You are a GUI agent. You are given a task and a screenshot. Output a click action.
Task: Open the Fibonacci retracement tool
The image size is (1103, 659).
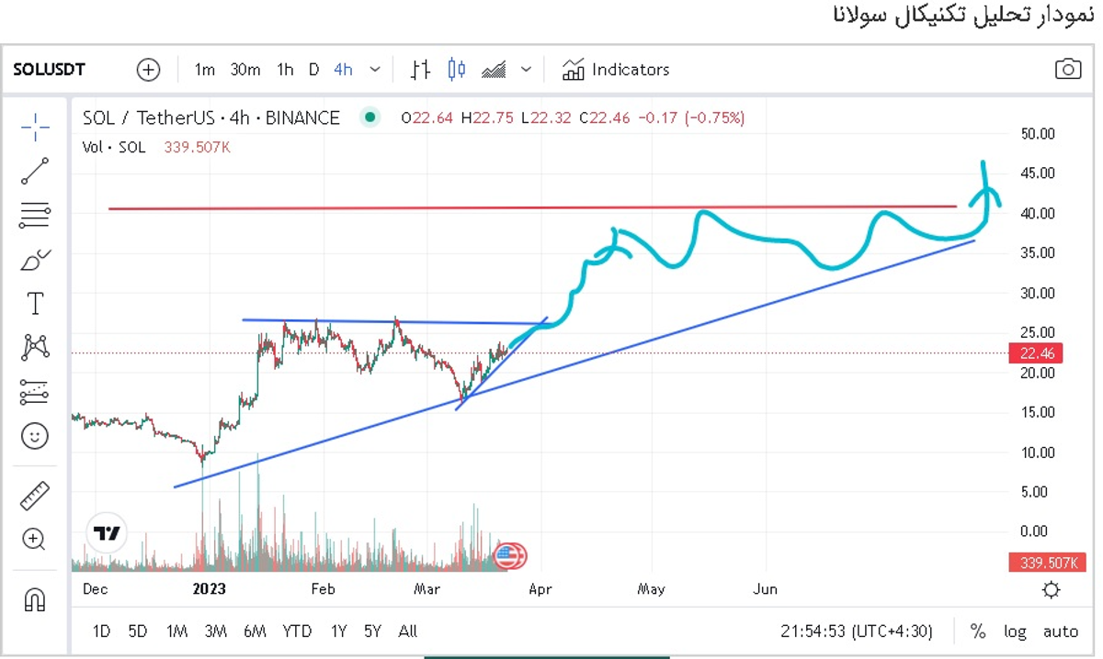tap(35, 215)
